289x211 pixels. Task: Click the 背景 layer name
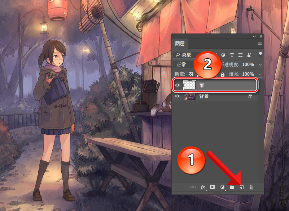(204, 96)
